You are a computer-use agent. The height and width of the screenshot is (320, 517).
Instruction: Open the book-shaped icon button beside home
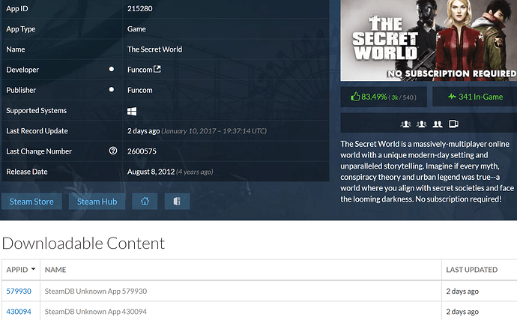point(177,202)
